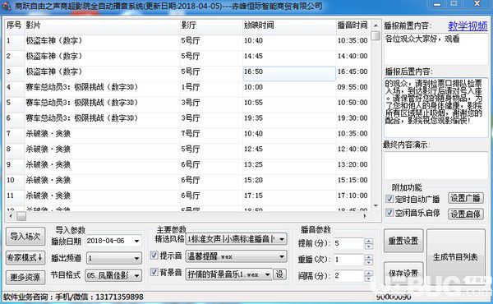Toggle the 背景音 checkbox
The height and width of the screenshot is (304, 493).
154,272
